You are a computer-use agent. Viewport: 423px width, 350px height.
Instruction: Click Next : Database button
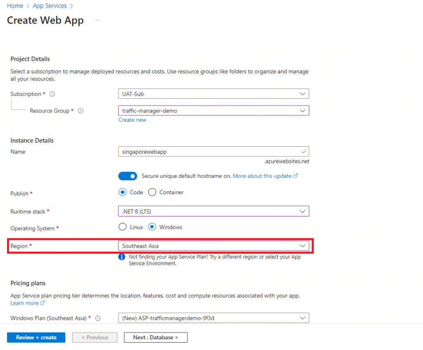(x=156, y=337)
